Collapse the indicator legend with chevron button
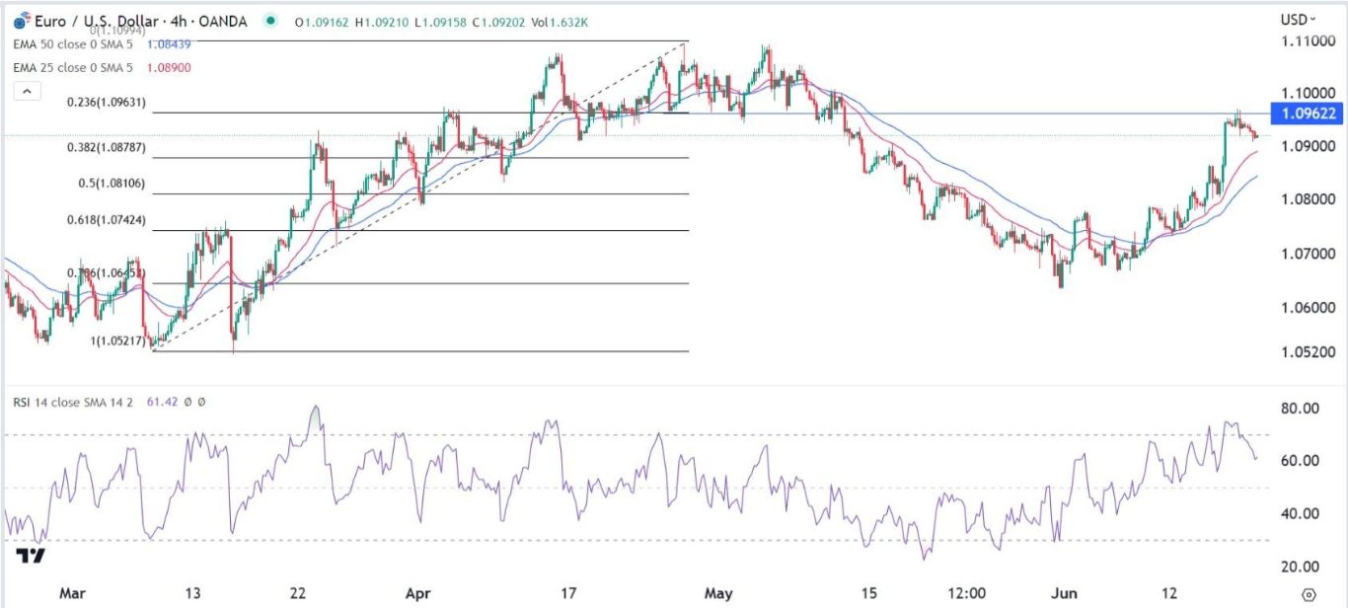Screen dimensions: 1348x608 coord(27,92)
